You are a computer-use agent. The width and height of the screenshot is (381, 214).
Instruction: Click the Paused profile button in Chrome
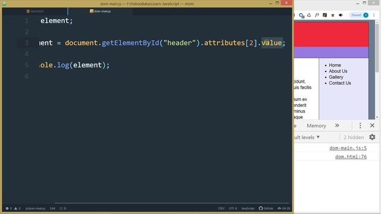(x=360, y=15)
